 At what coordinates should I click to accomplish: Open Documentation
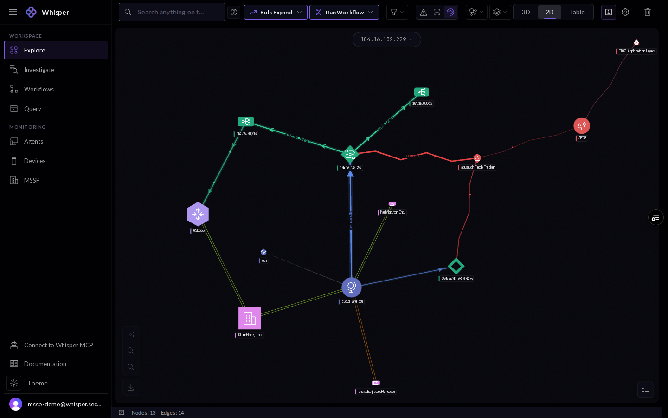point(56,364)
